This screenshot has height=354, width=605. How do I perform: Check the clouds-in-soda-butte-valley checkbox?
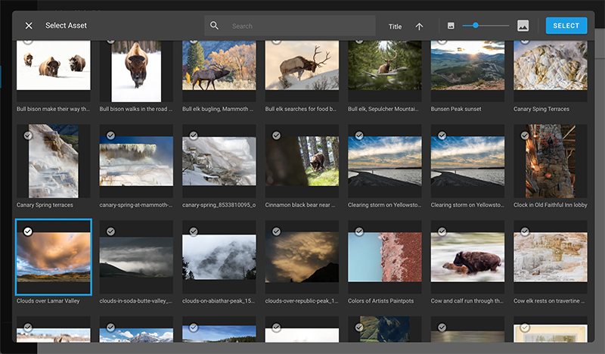pyautogui.click(x=110, y=231)
